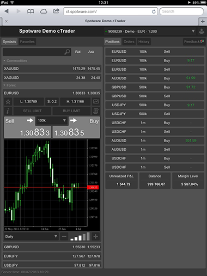Open the user account profile icon

pyautogui.click(x=202, y=31)
